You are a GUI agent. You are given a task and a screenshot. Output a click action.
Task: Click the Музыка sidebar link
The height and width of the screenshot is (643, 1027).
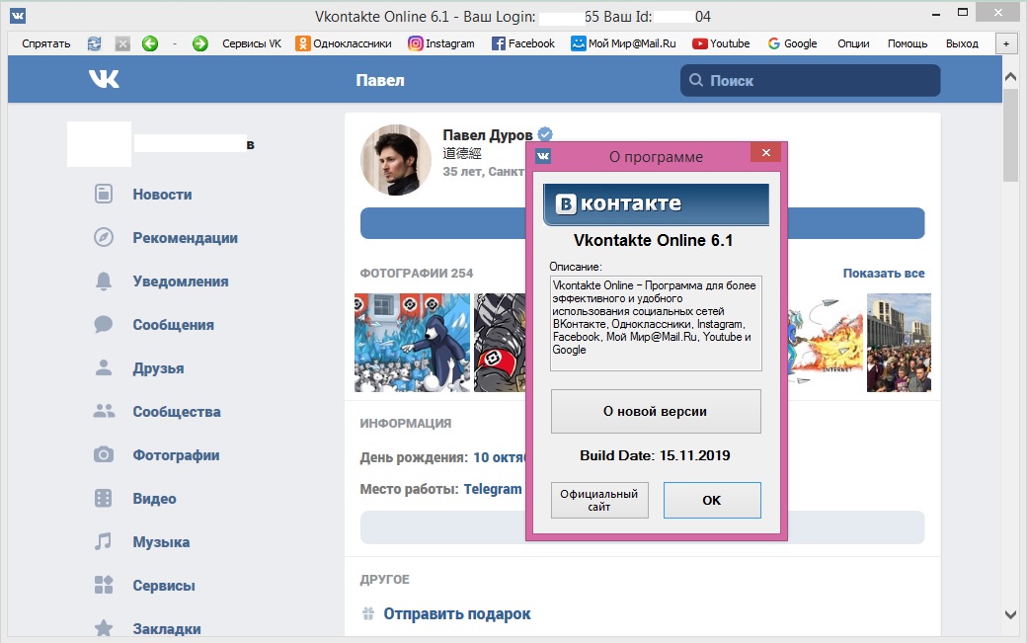coord(161,541)
